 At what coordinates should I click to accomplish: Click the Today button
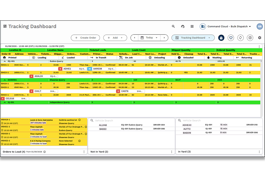pos(149,38)
